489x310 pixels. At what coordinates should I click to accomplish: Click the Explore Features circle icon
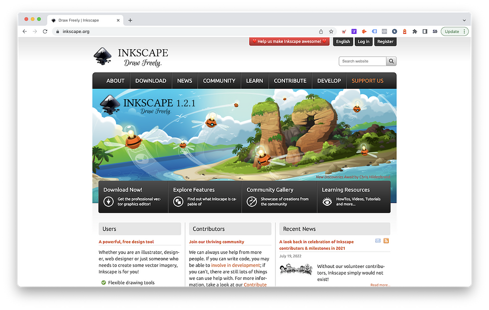[178, 202]
